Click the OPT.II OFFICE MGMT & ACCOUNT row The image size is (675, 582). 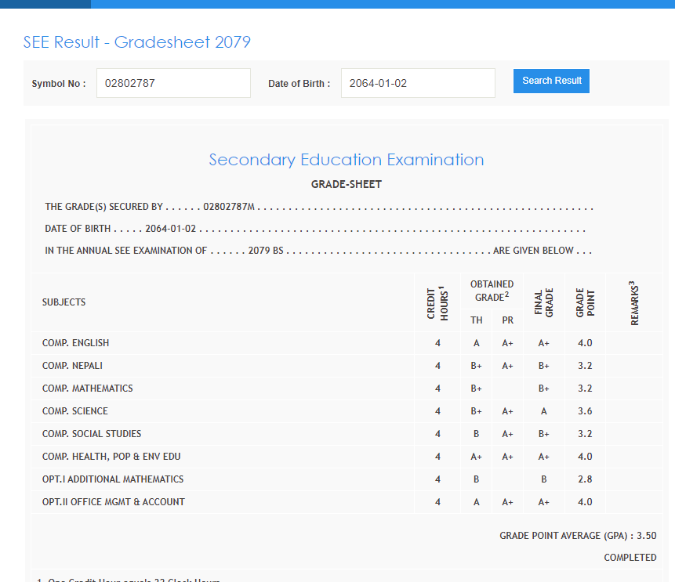point(114,502)
